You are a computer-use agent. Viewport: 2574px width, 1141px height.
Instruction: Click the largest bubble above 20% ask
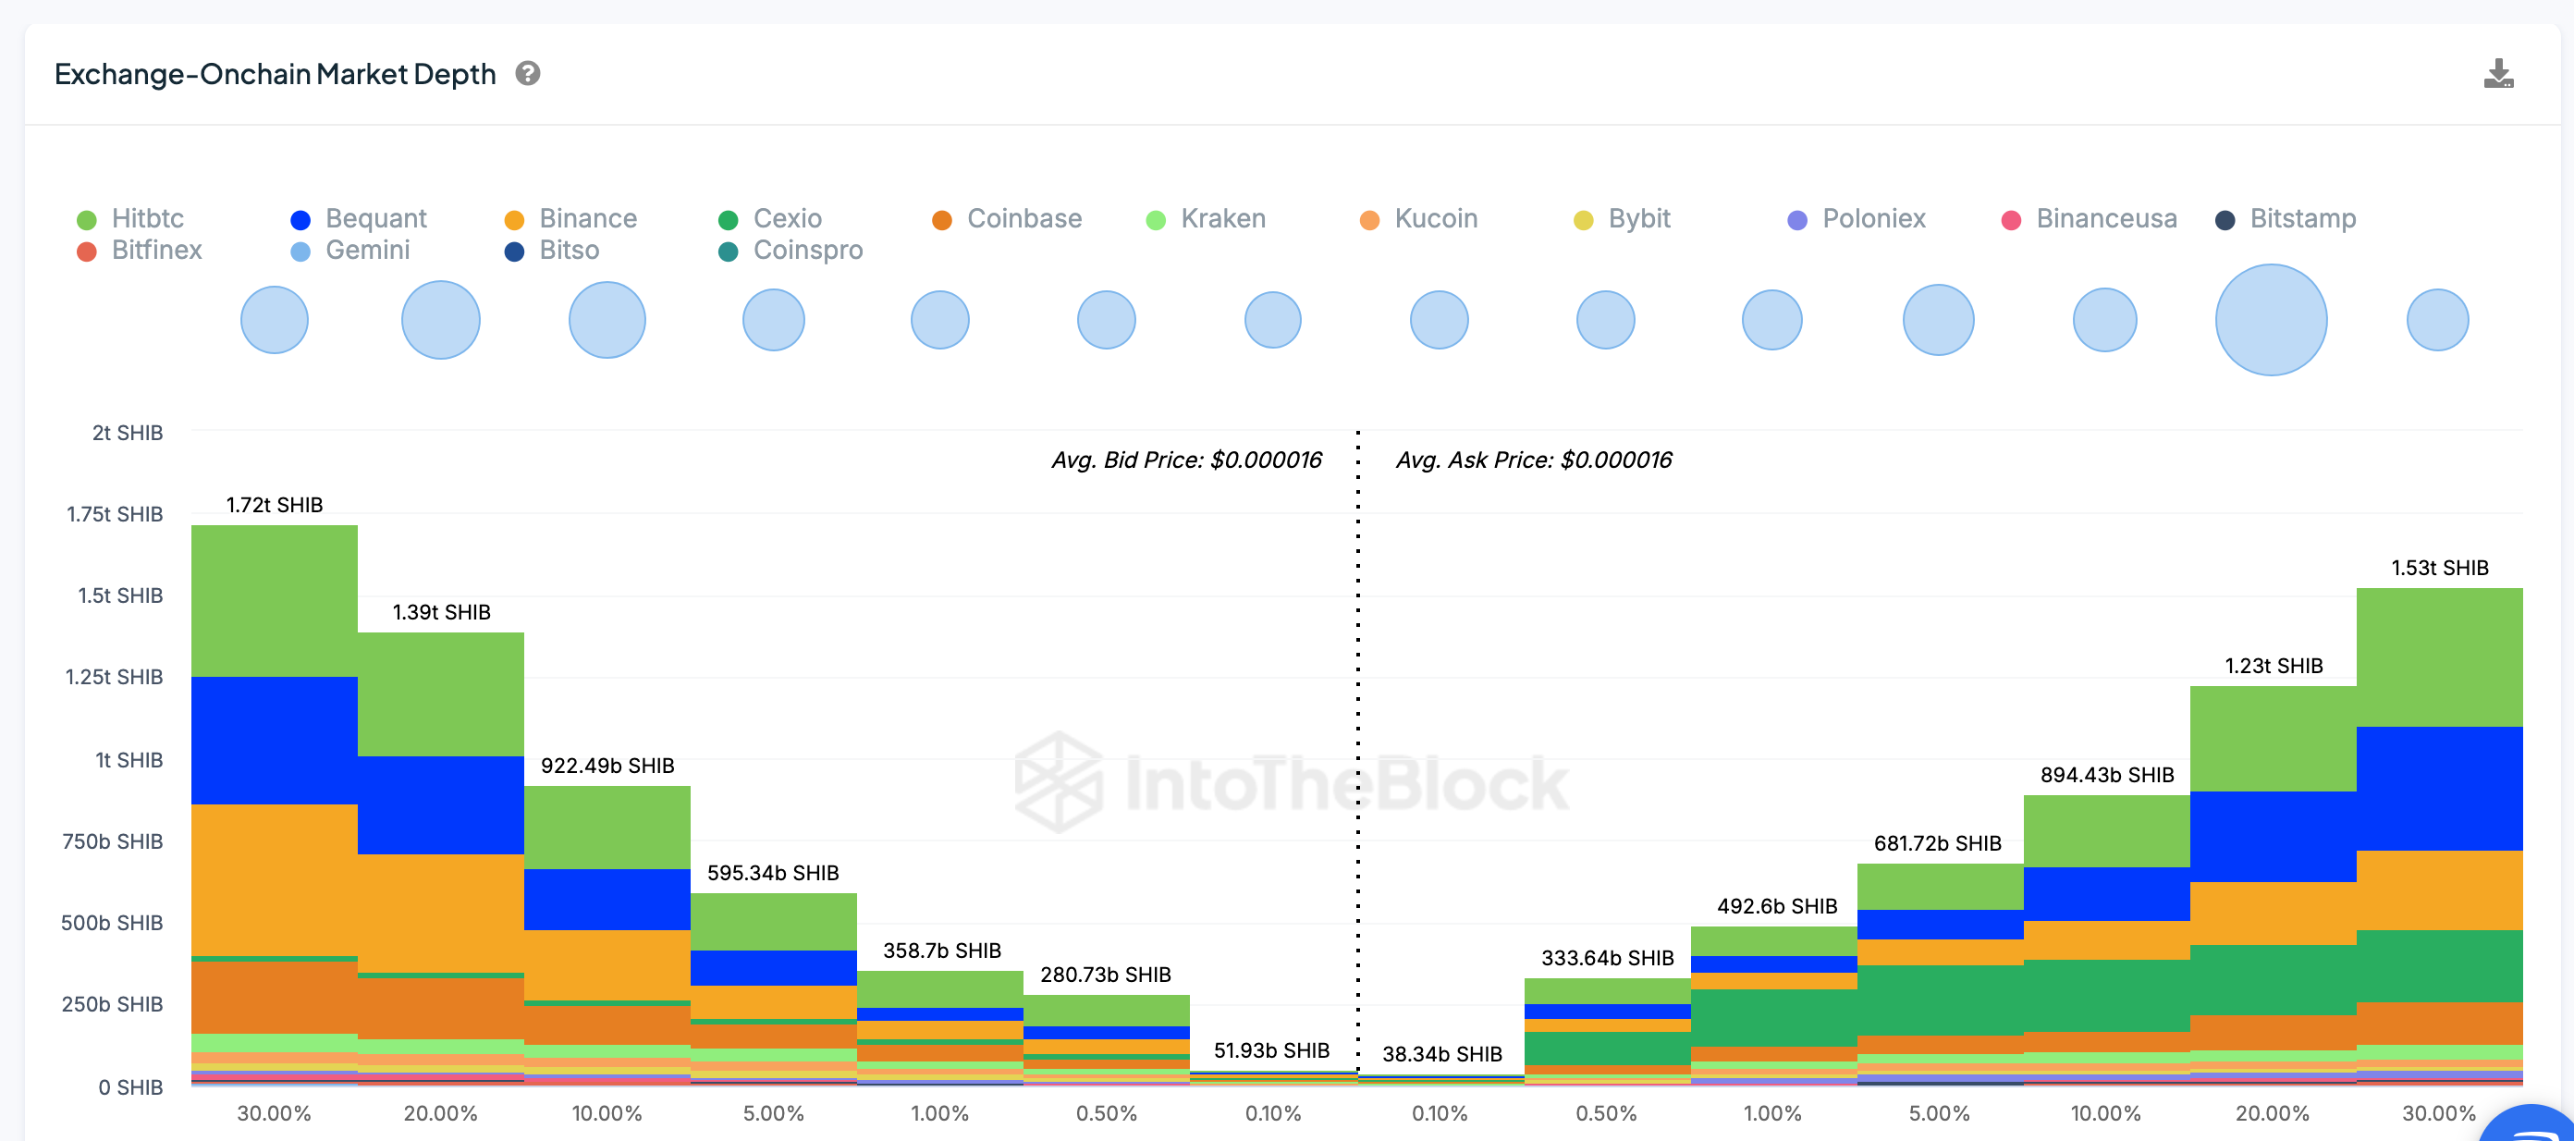tap(2272, 320)
